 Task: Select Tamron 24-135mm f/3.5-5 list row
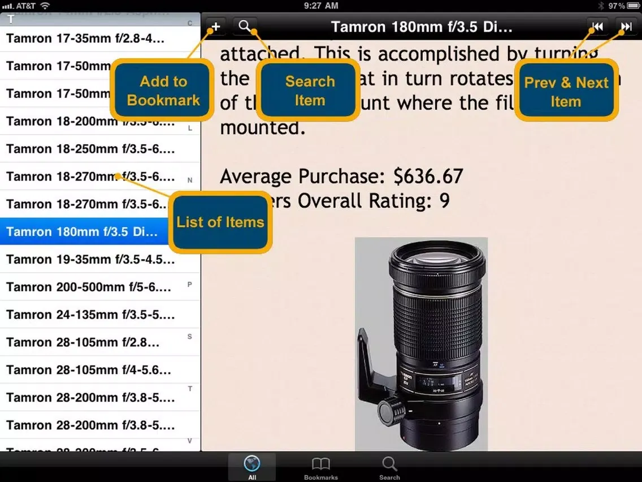[101, 315]
